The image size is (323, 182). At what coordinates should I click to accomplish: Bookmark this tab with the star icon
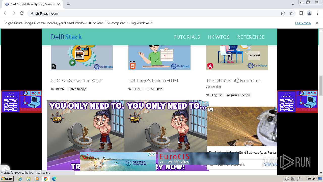(x=291, y=13)
